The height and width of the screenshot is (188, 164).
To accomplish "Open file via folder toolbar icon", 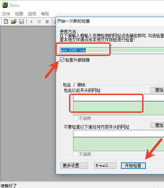I will tap(14, 22).
